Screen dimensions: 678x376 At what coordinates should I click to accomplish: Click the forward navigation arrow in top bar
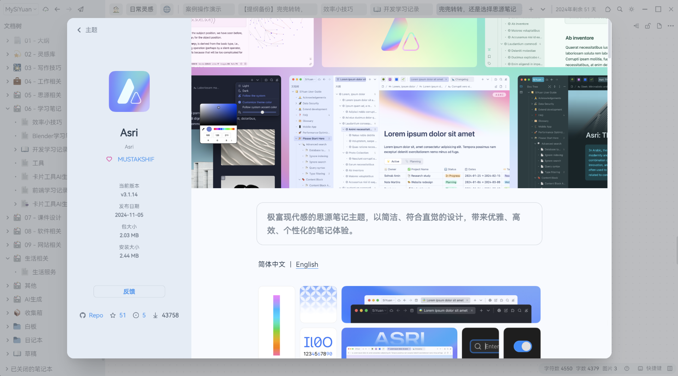point(69,9)
